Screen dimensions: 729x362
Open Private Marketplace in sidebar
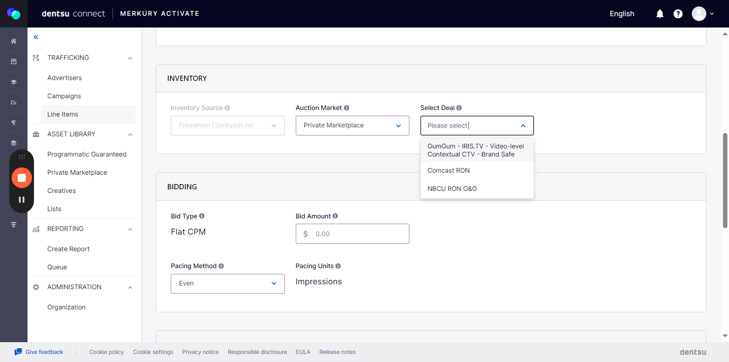pos(77,172)
